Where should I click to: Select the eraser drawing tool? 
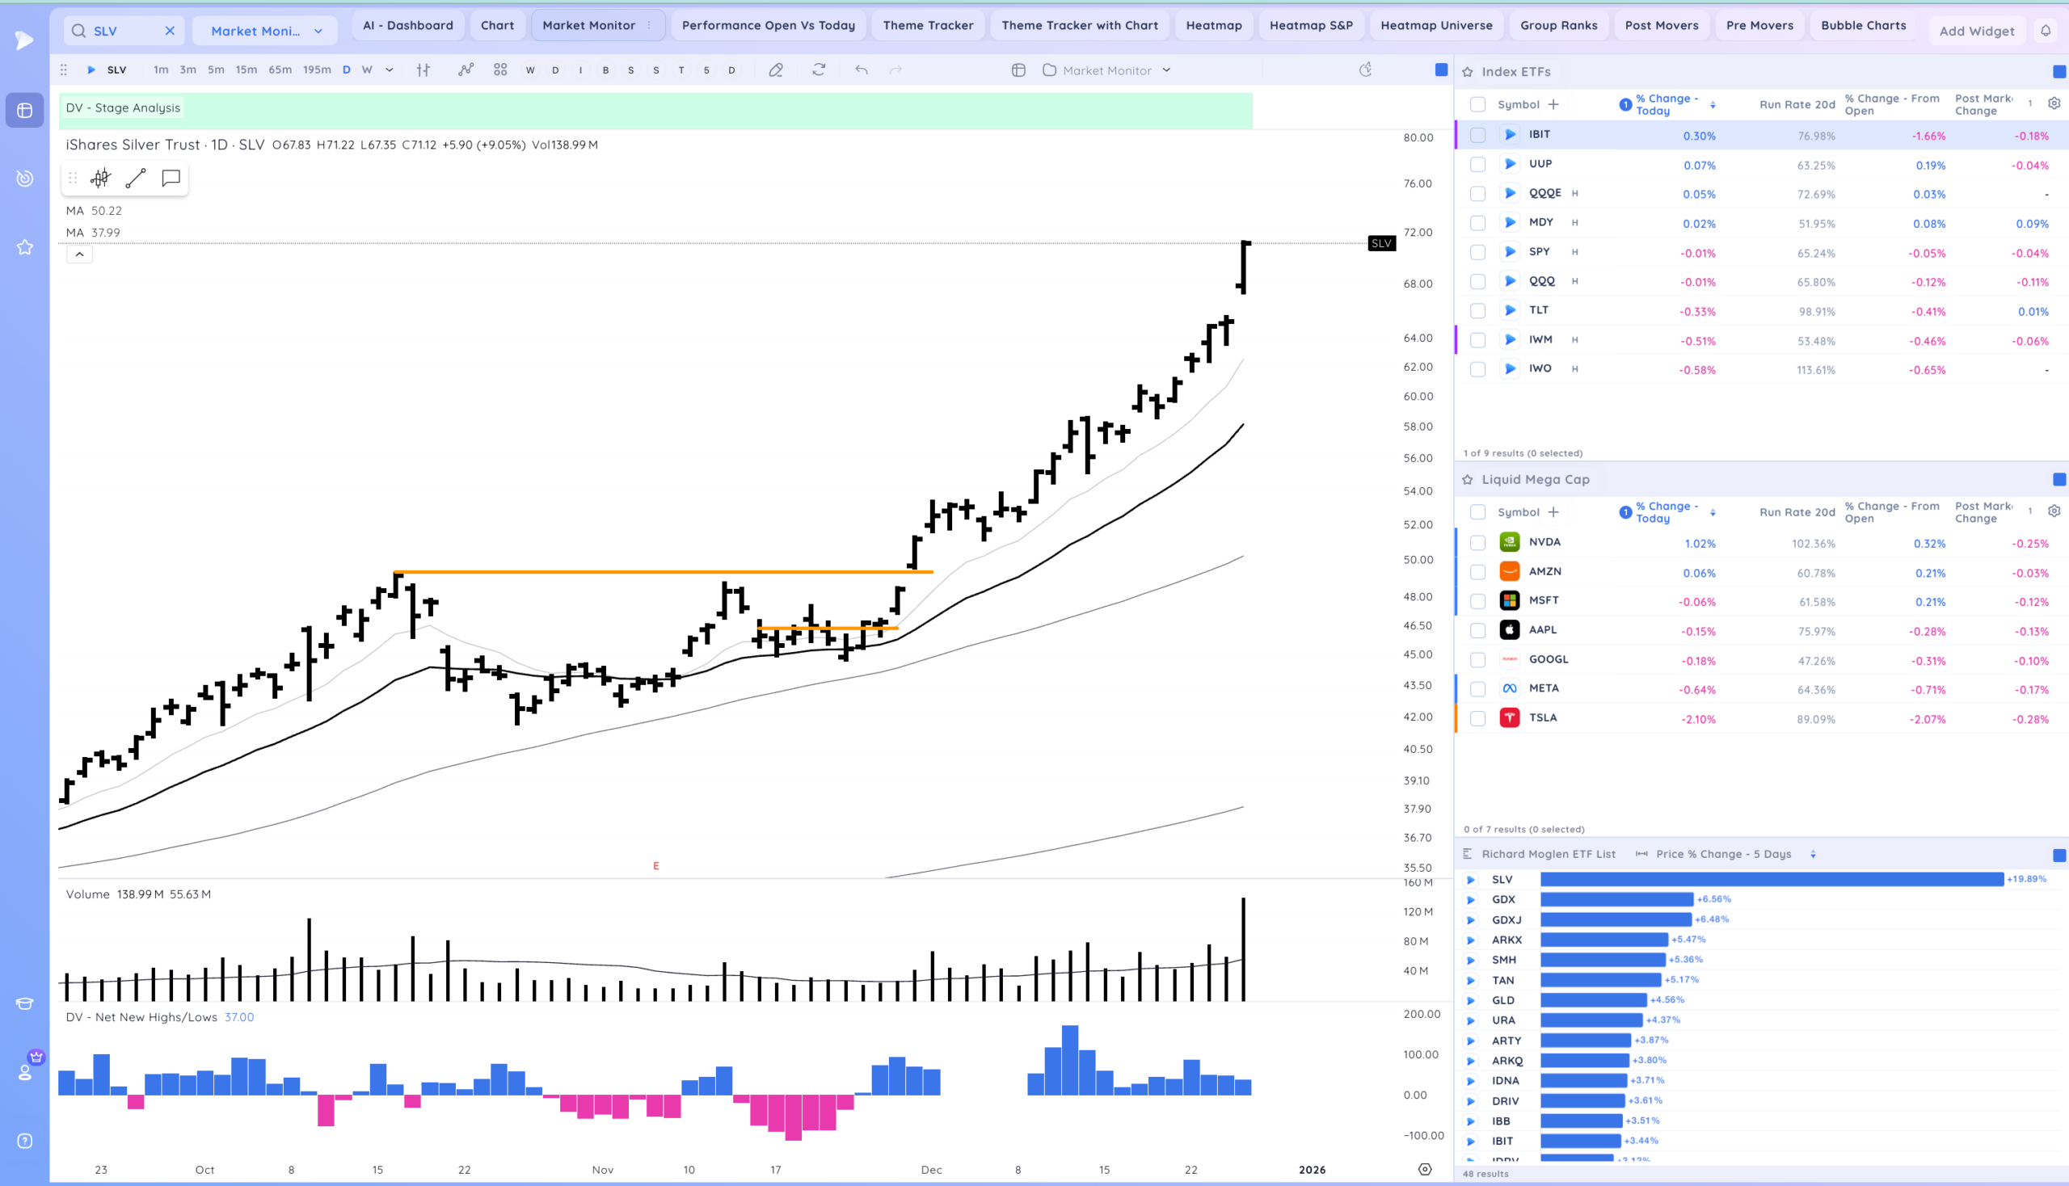pos(776,70)
